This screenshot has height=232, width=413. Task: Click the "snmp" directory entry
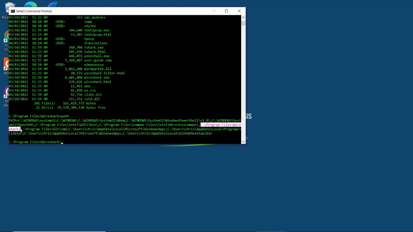coord(88,22)
